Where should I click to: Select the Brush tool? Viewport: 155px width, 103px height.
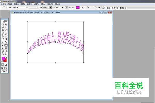click(6, 34)
